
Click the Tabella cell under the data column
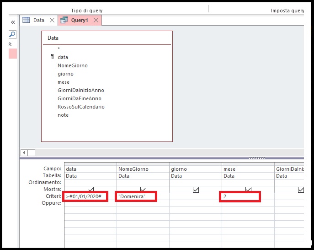pyautogui.click(x=90, y=176)
